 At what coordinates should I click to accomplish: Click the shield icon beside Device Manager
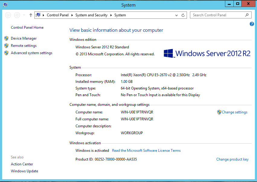tap(6, 38)
